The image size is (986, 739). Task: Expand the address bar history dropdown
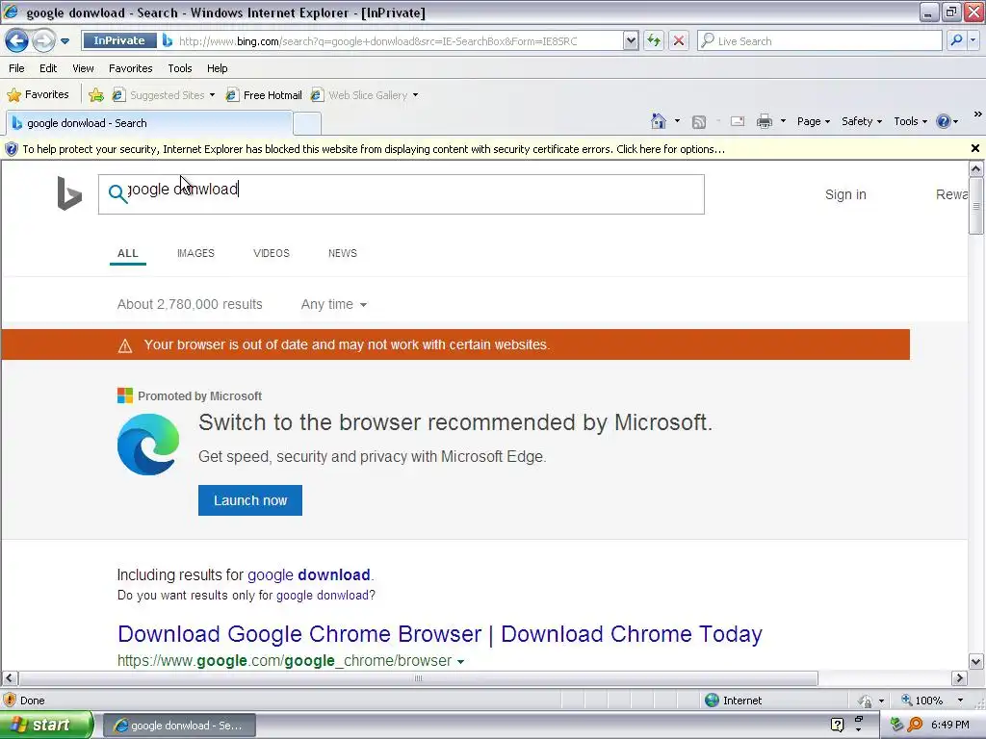click(x=631, y=40)
